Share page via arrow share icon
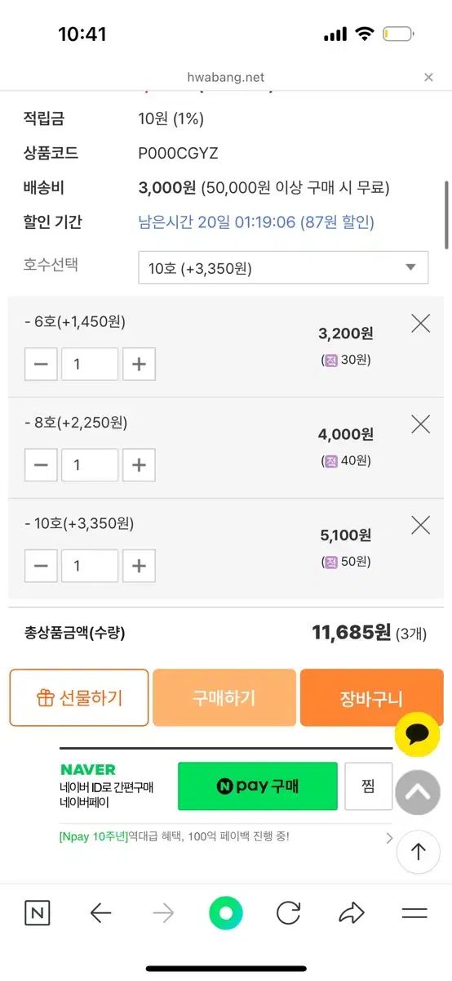452x981 pixels. point(352,912)
